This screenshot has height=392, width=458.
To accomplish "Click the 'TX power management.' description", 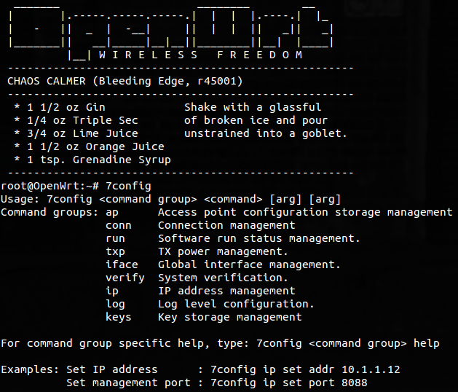I will click(x=223, y=251).
